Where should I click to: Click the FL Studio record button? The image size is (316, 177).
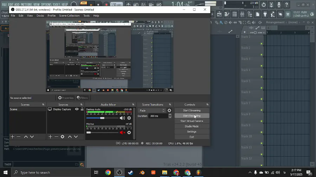106,5
